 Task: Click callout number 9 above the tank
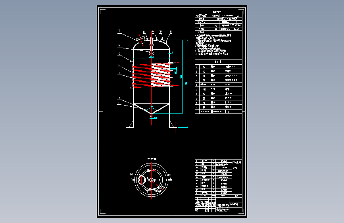click(x=153, y=32)
